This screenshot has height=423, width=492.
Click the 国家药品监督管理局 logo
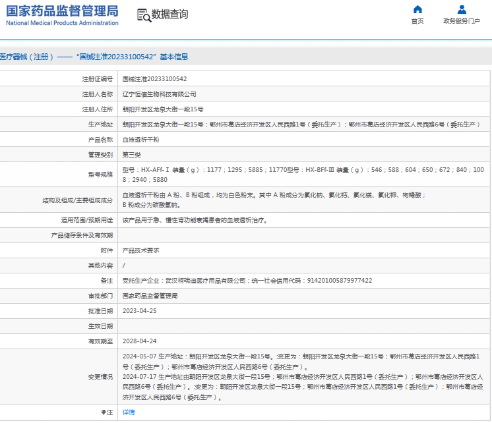(x=62, y=15)
